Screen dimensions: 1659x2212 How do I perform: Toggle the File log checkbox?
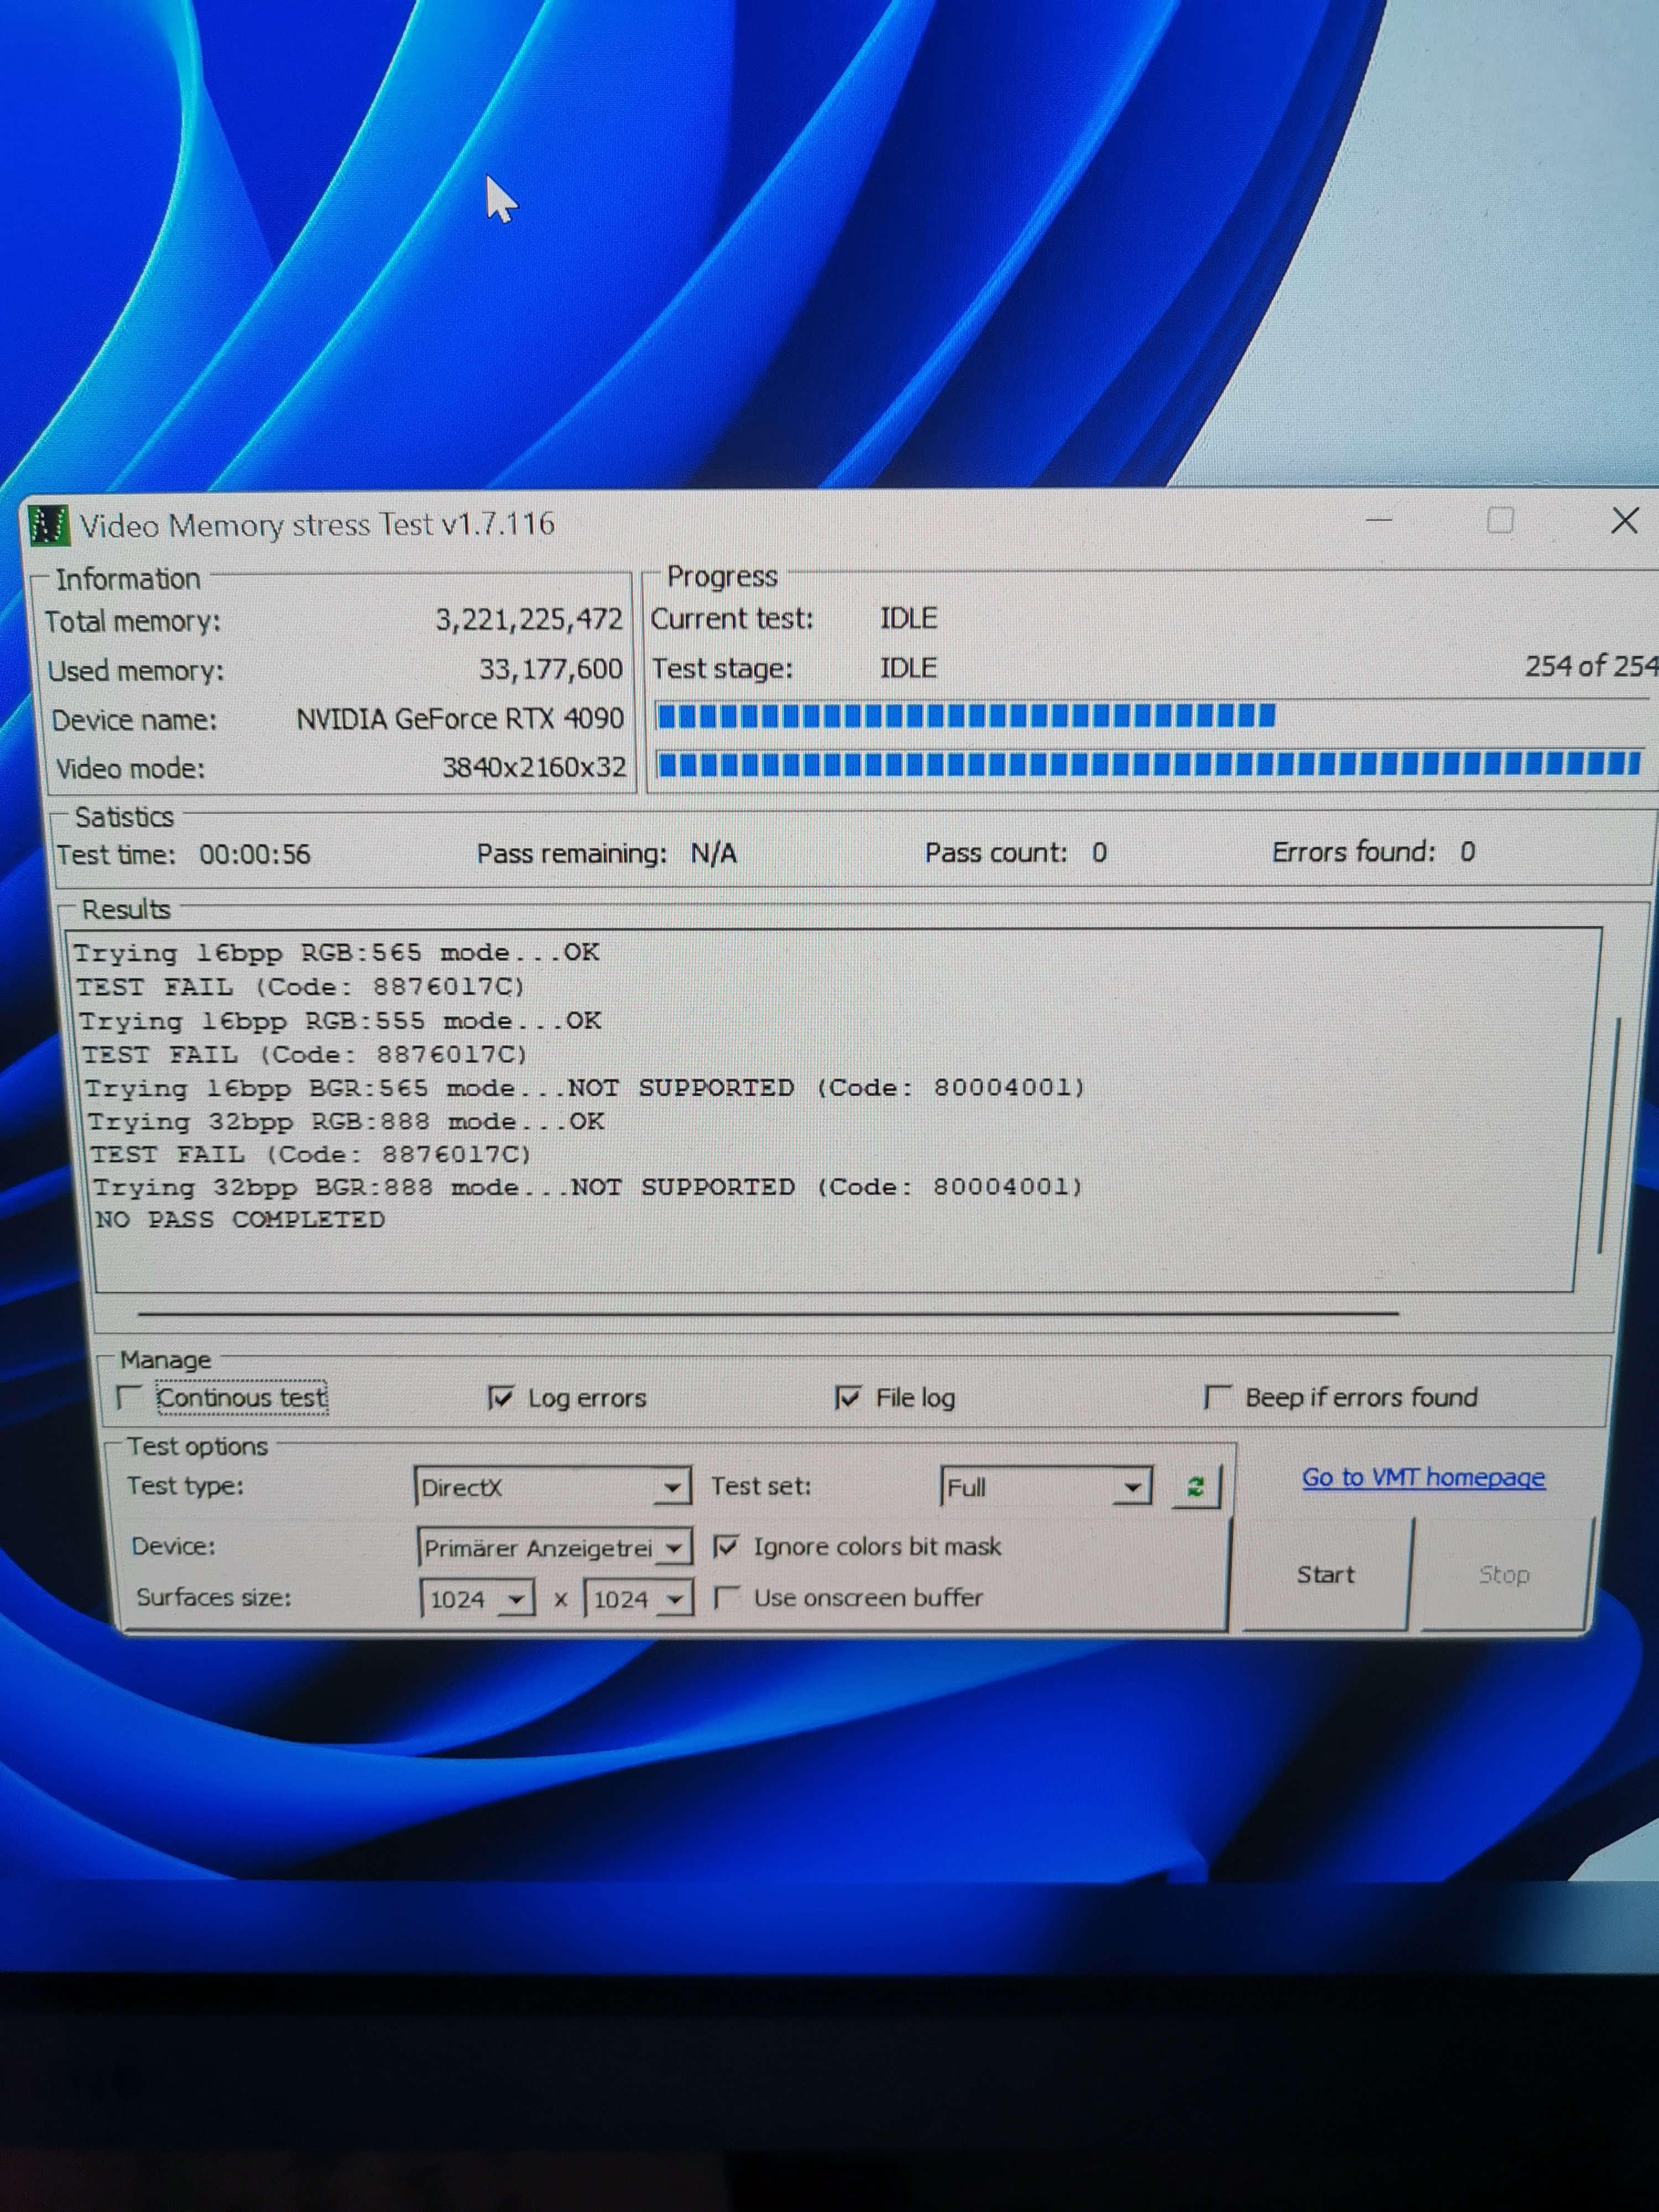click(847, 1397)
